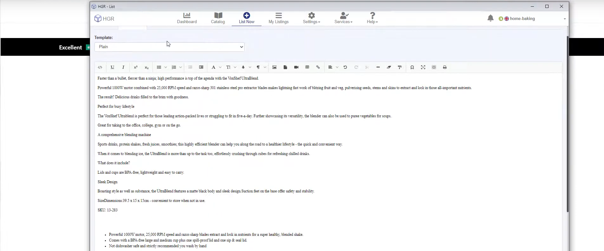Open the Services menu
This screenshot has height=251, width=604.
pos(343,18)
